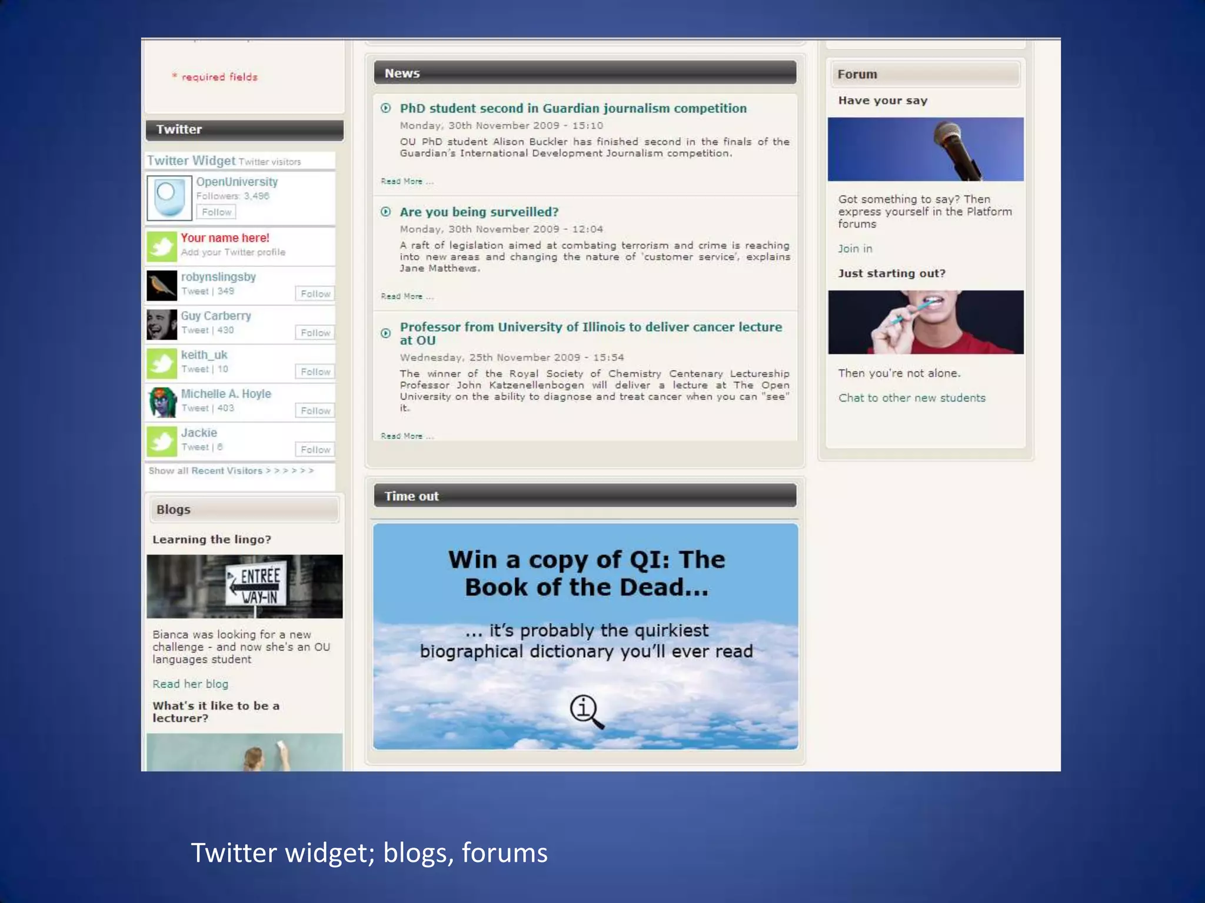
Task: Click the microphone forum image
Action: [x=926, y=149]
